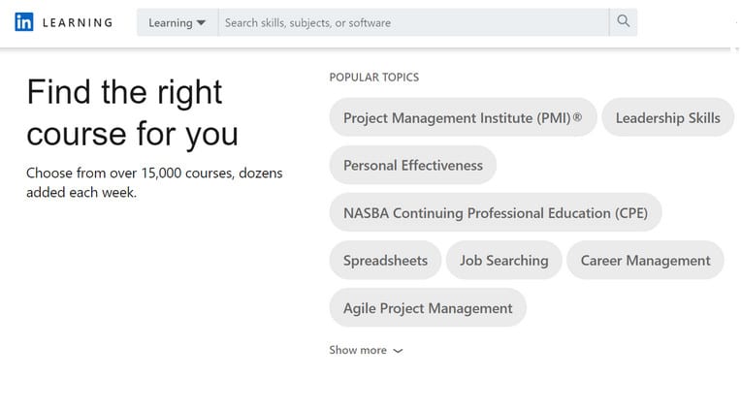Select Project Management Institute (PMI) topic

[463, 118]
